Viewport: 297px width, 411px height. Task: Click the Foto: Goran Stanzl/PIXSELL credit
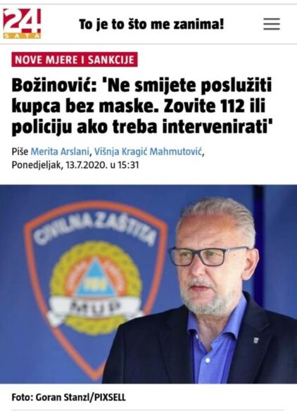tap(69, 397)
